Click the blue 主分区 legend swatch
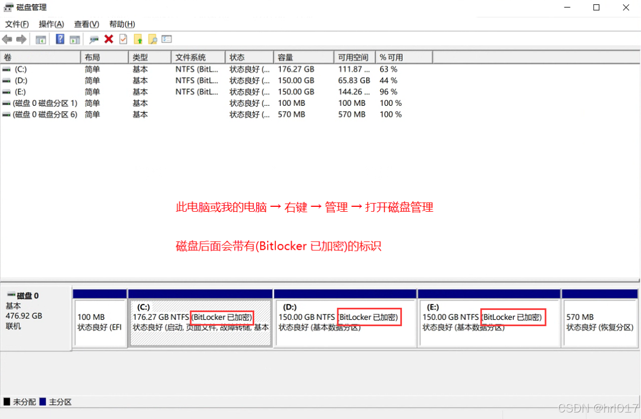Screen dimensions: 641x419 [43, 402]
